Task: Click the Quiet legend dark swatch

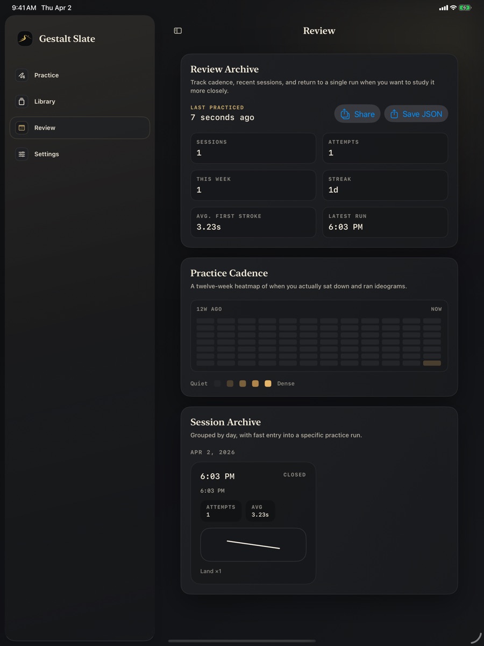Action: (x=217, y=383)
